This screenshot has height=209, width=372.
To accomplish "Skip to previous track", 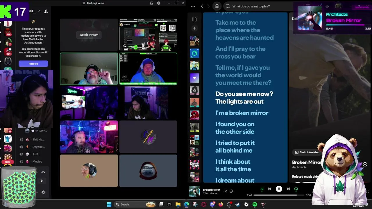I will pyautogui.click(x=270, y=189).
